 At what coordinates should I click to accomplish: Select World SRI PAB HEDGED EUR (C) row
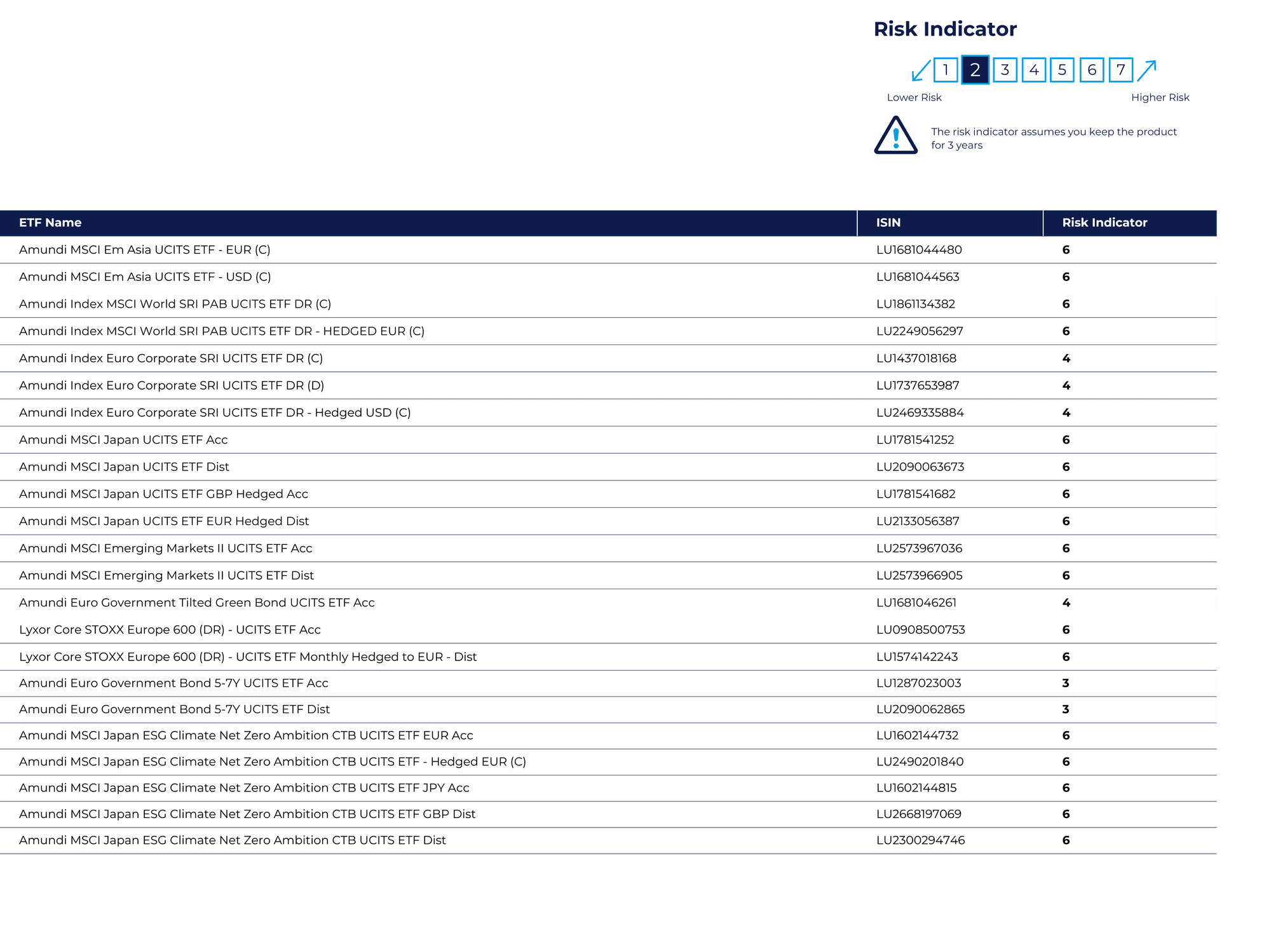(608, 331)
